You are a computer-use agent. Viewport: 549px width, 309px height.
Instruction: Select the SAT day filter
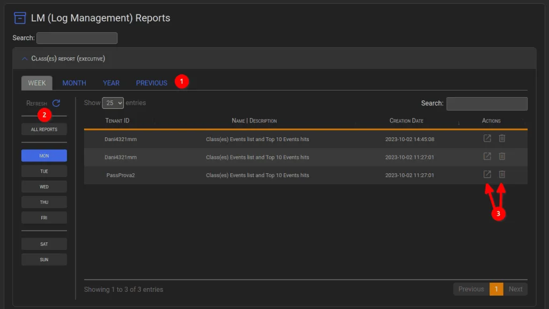tap(44, 244)
